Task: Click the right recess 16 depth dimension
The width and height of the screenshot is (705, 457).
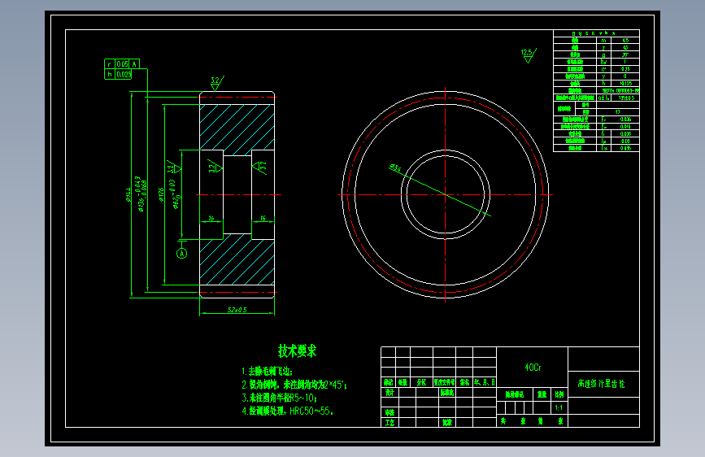Action: coord(263,219)
